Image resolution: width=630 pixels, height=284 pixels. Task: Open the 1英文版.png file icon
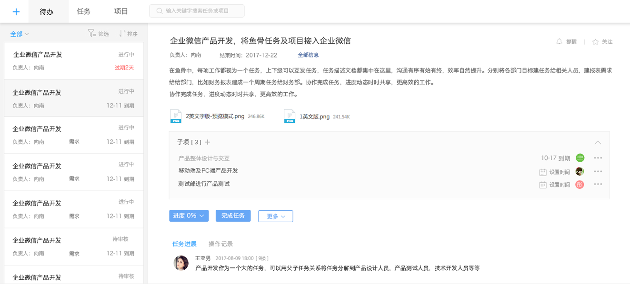tap(290, 116)
